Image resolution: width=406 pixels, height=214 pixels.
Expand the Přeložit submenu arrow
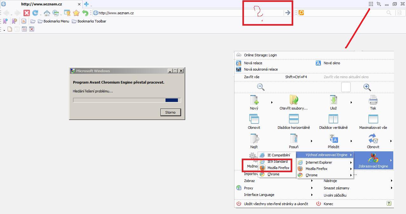pos(351,141)
